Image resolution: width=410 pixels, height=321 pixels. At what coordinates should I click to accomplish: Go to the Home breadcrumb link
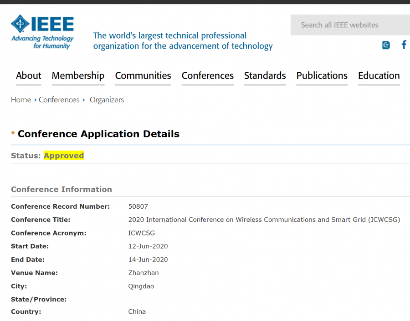pos(21,100)
